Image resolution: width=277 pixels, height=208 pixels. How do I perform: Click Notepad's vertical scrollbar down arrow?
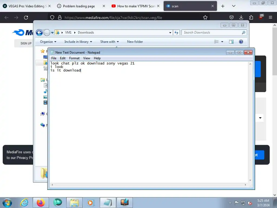(250, 180)
